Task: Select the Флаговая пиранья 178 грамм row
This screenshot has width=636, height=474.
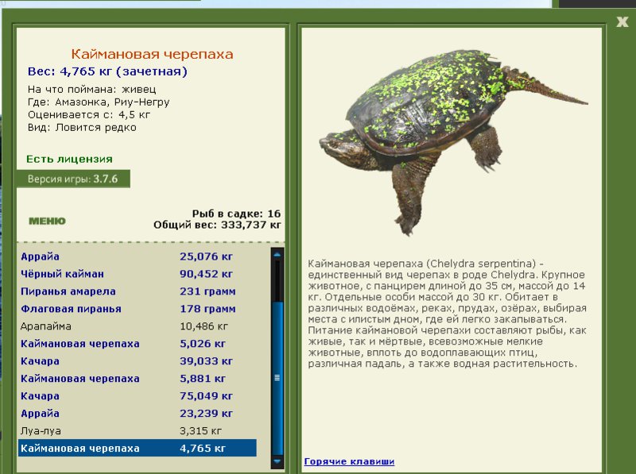Action: click(x=138, y=309)
